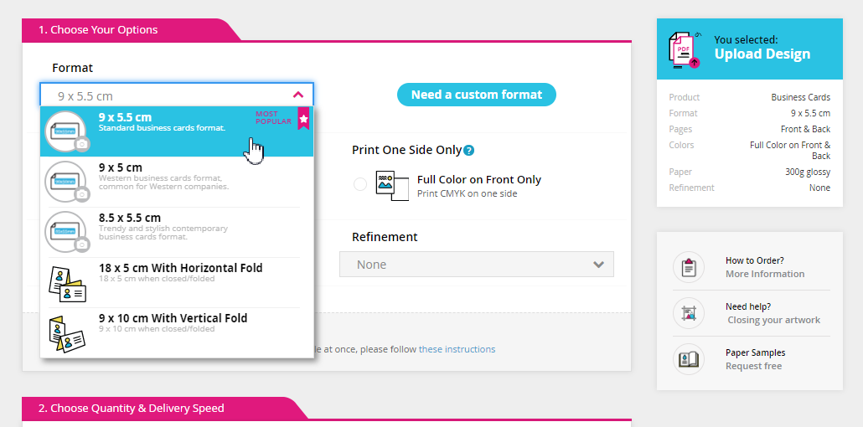
Task: Click the Format combo box showing 9 x 5.5 cm
Action: click(177, 95)
